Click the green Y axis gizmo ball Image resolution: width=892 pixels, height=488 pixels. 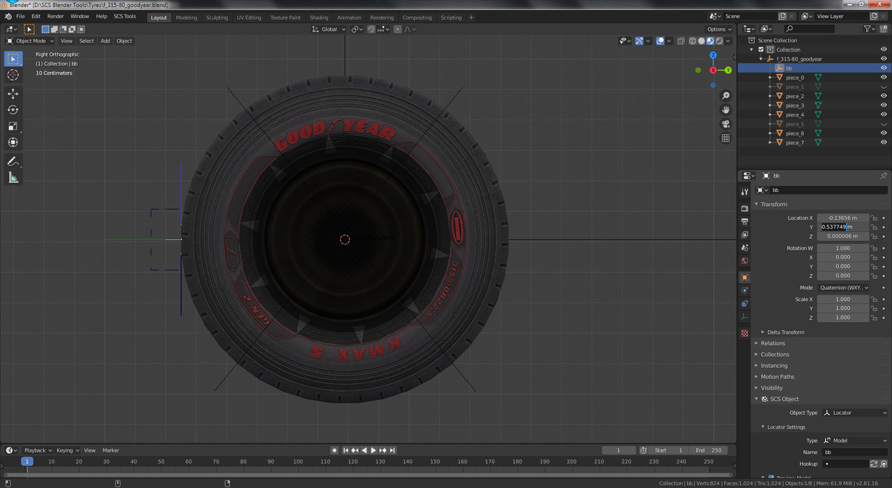coord(728,70)
